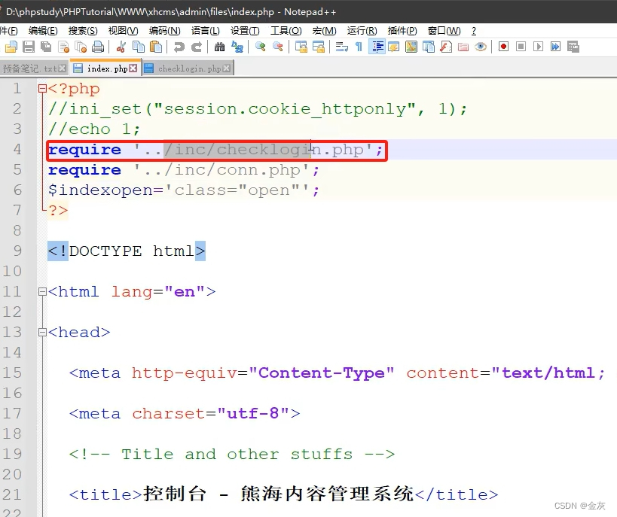Image resolution: width=617 pixels, height=517 pixels.
Task: Click the Save All icon
Action: click(x=45, y=47)
